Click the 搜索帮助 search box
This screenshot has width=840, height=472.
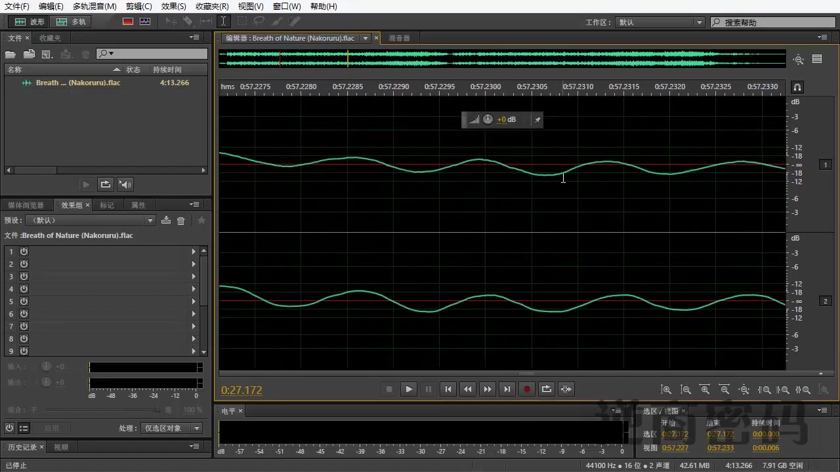pyautogui.click(x=773, y=22)
